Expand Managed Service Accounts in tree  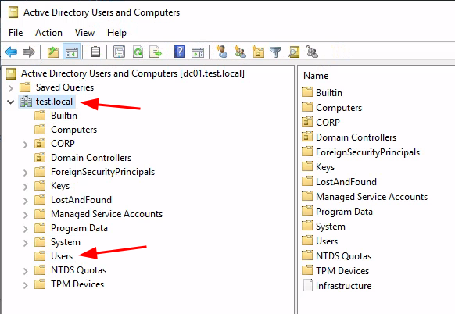[x=26, y=214]
